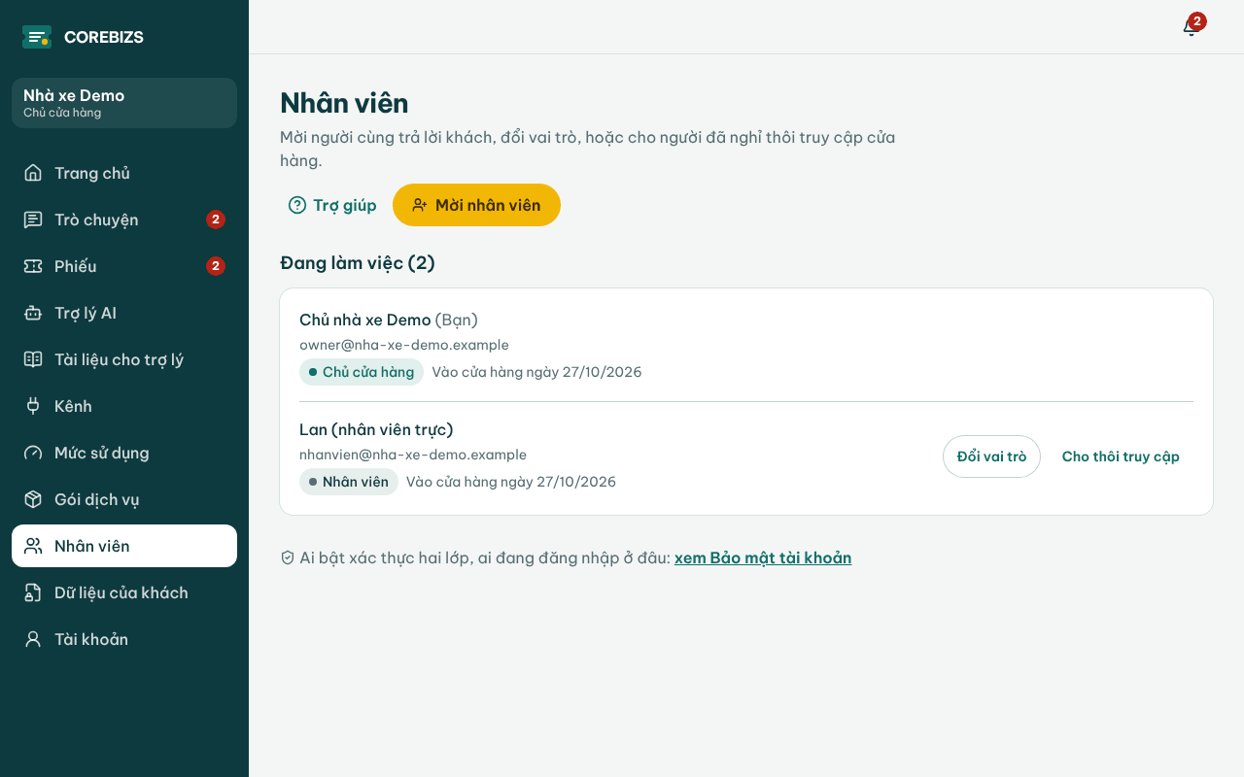The height and width of the screenshot is (777, 1244).
Task: Click the plug icon beside Kênh
Action: click(x=33, y=406)
